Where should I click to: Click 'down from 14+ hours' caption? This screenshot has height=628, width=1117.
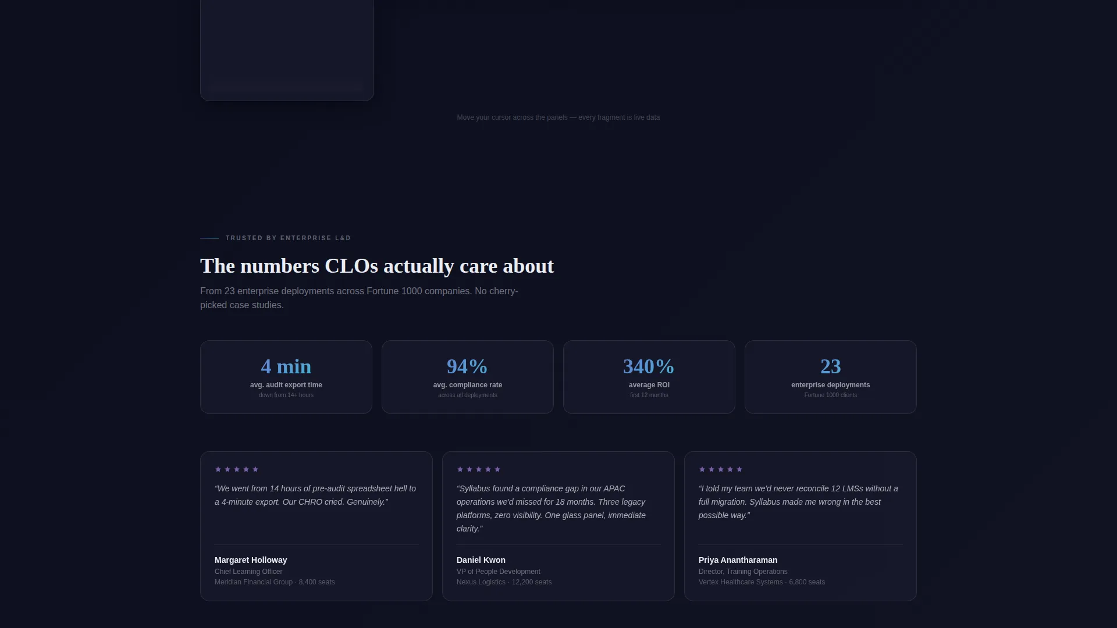click(x=286, y=395)
